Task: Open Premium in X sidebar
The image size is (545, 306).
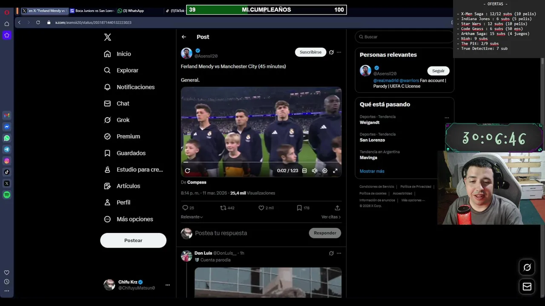Action: tap(122, 136)
